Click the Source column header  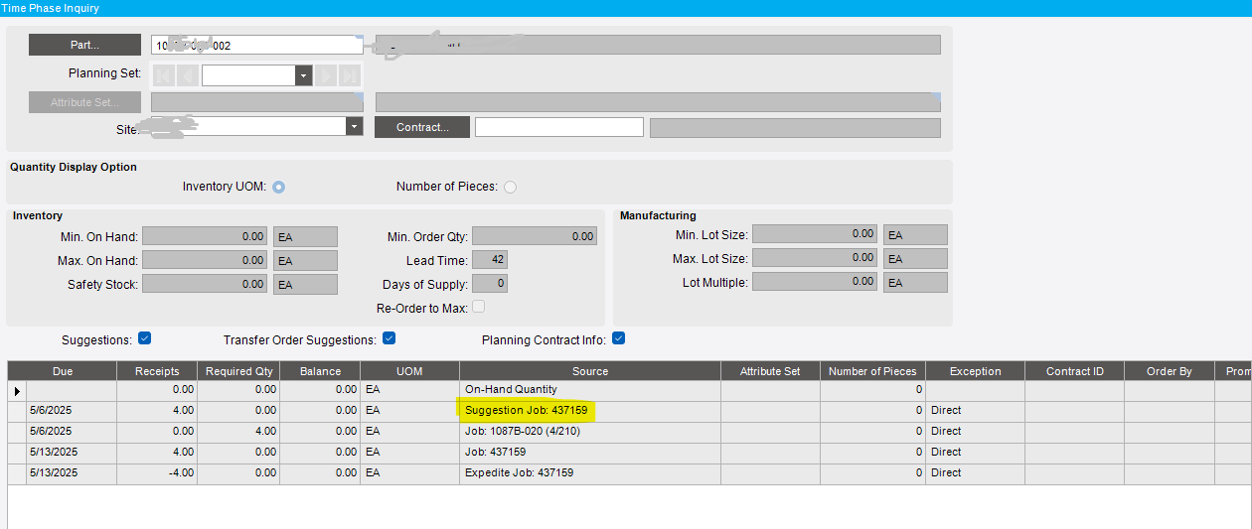click(x=590, y=371)
